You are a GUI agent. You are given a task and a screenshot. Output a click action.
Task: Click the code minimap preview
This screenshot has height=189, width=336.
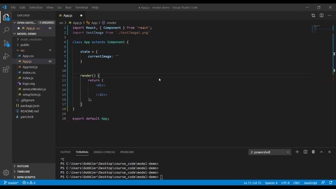pyautogui.click(x=321, y=28)
